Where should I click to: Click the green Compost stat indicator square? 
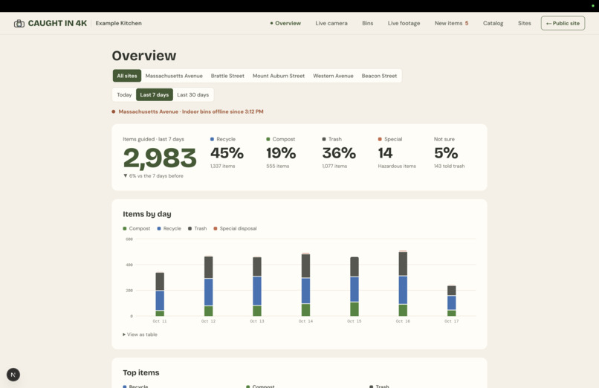point(268,140)
